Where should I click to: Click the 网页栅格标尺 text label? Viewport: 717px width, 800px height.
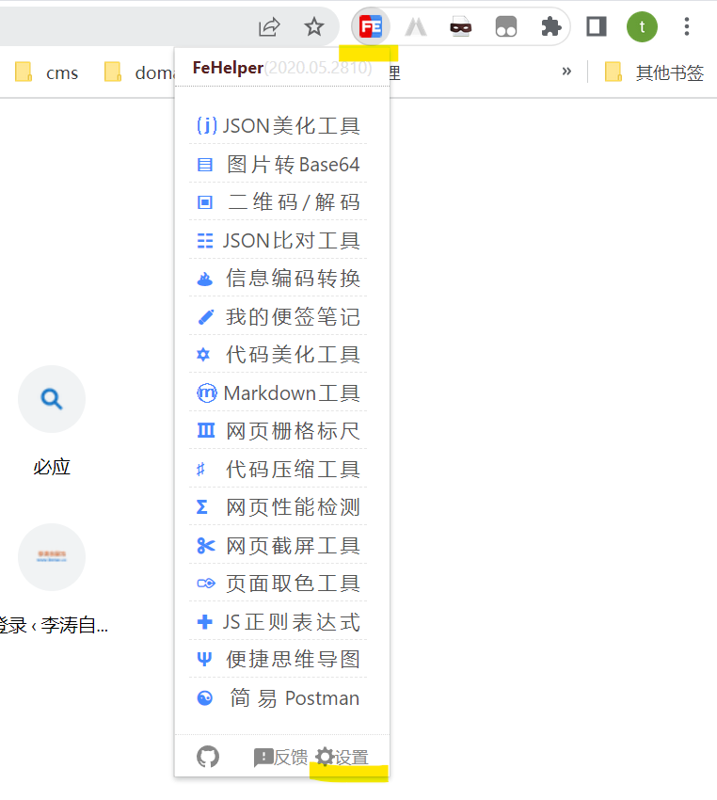[x=294, y=431]
